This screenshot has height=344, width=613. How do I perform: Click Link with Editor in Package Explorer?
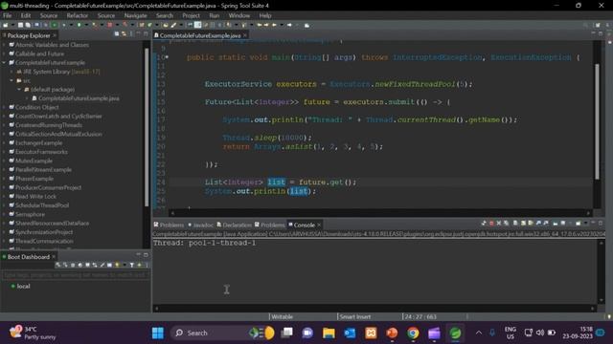click(124, 34)
